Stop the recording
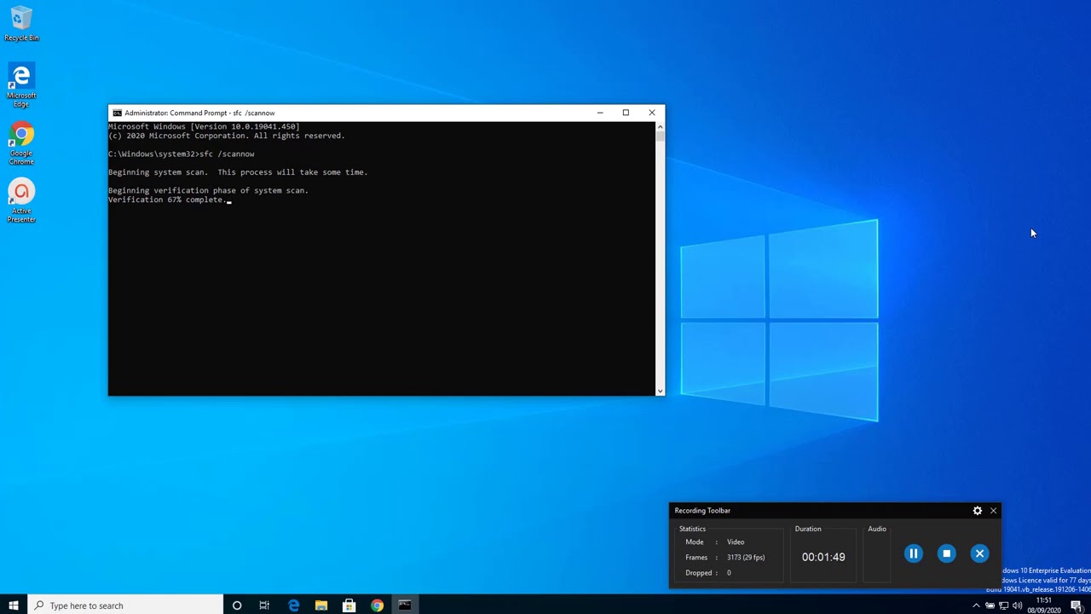 946,553
